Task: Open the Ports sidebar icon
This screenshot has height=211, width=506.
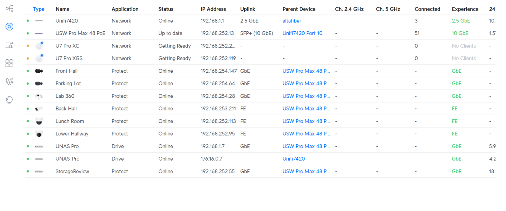Action: (9, 63)
